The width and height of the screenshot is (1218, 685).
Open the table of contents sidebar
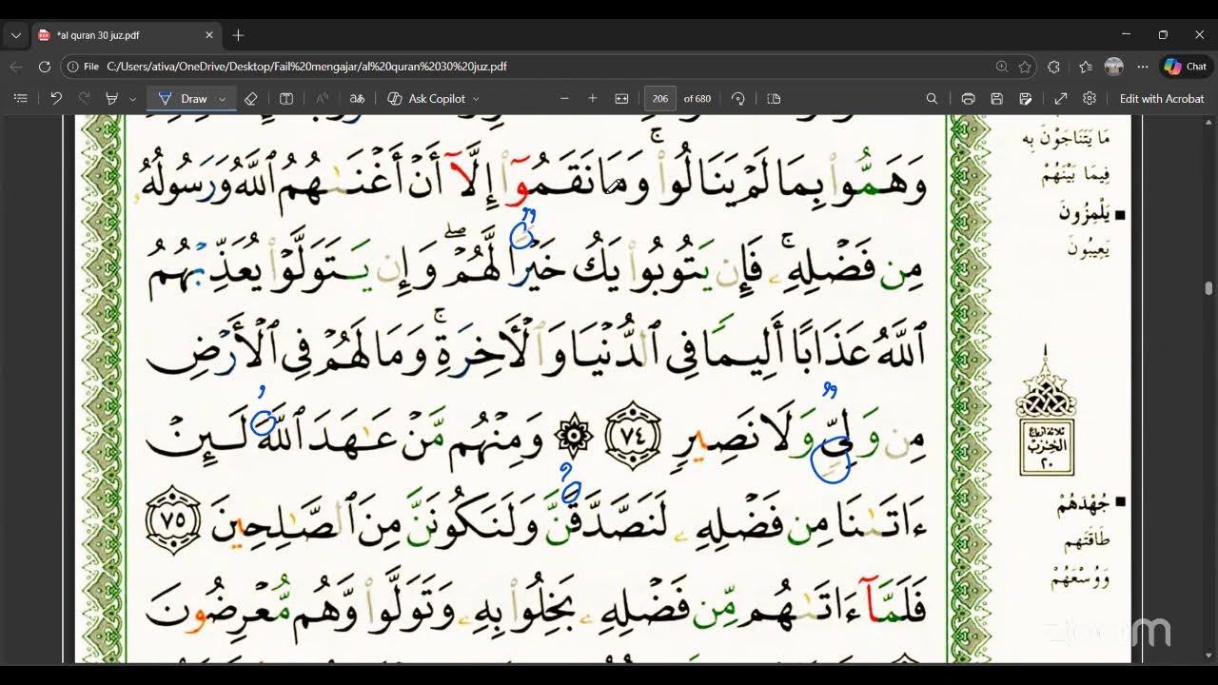[20, 98]
